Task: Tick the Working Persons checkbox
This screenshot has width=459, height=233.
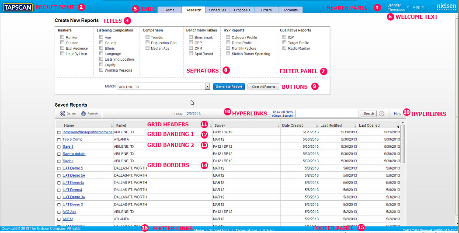Action: [101, 70]
